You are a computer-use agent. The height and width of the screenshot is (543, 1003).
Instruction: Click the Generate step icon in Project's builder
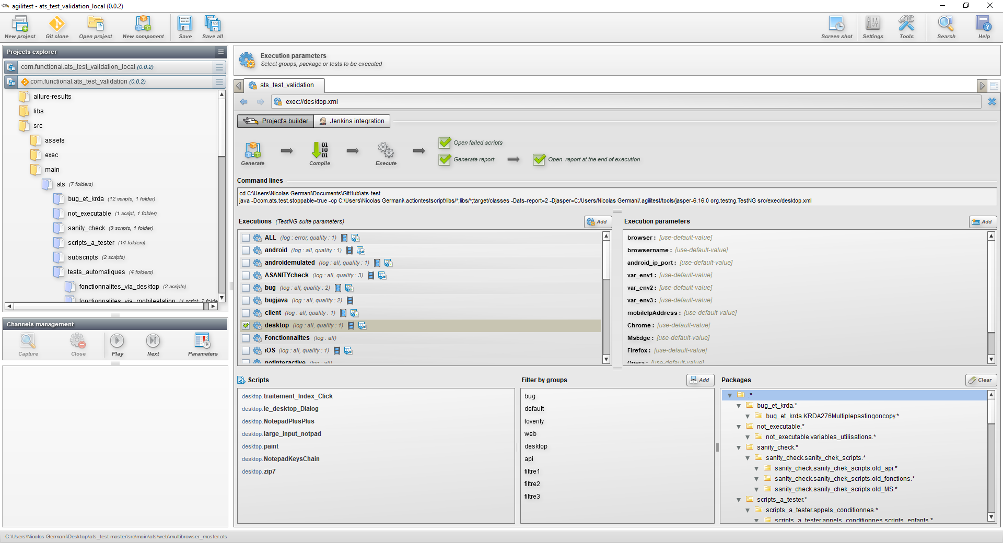point(252,150)
